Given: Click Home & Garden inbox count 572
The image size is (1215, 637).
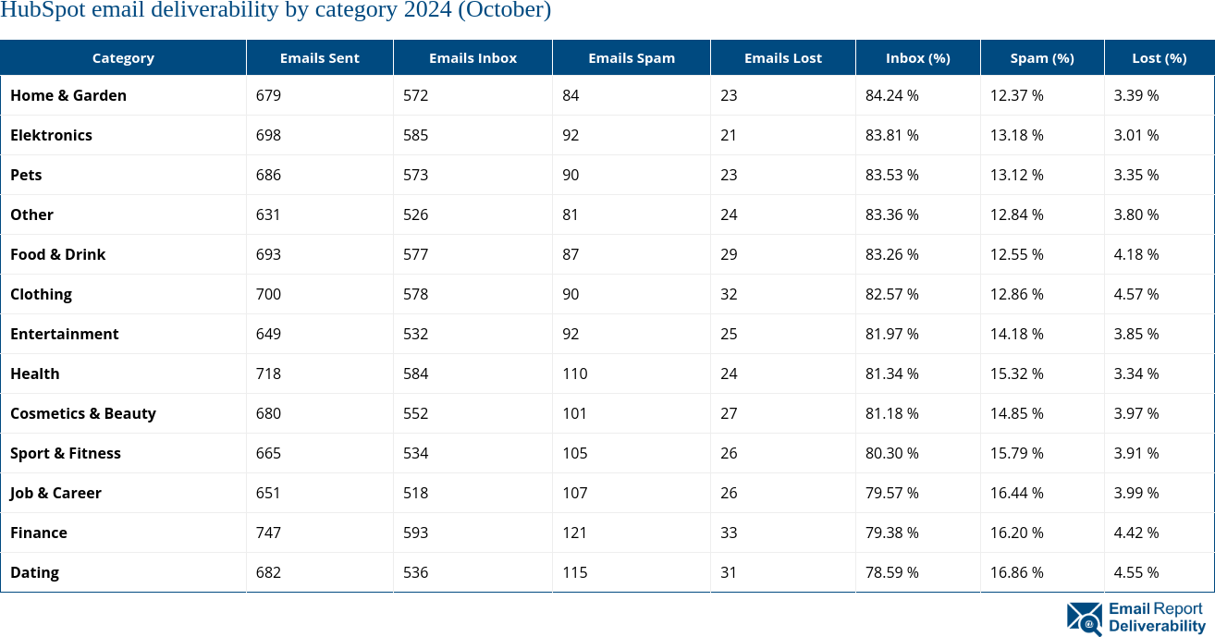Looking at the screenshot, I should pyautogui.click(x=416, y=95).
